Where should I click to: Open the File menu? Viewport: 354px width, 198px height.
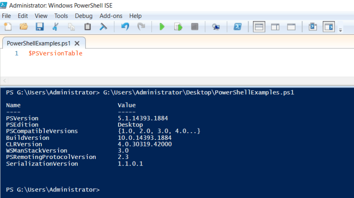pos(7,16)
